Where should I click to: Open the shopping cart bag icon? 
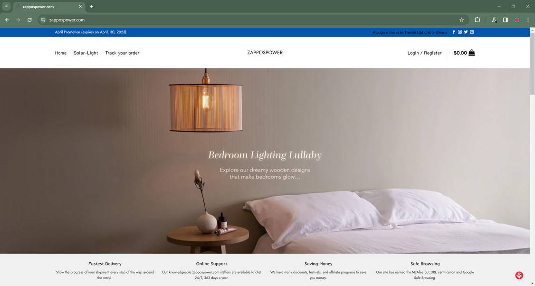click(471, 53)
